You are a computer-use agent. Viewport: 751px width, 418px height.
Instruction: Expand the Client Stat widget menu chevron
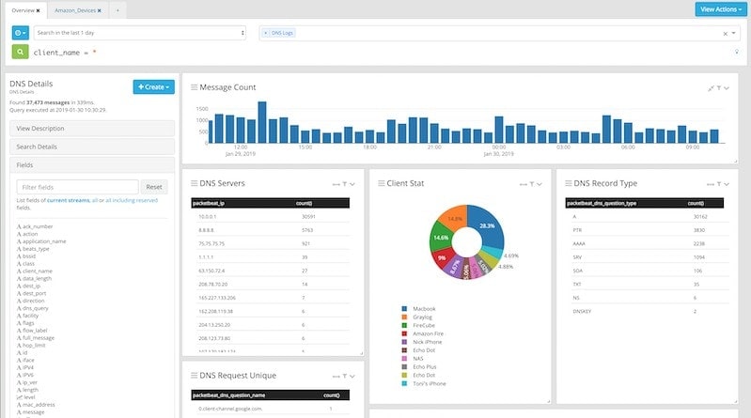[x=540, y=184]
